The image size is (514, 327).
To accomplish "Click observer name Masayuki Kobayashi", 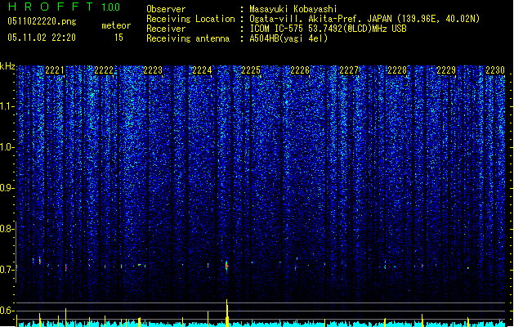I will pyautogui.click(x=293, y=9).
